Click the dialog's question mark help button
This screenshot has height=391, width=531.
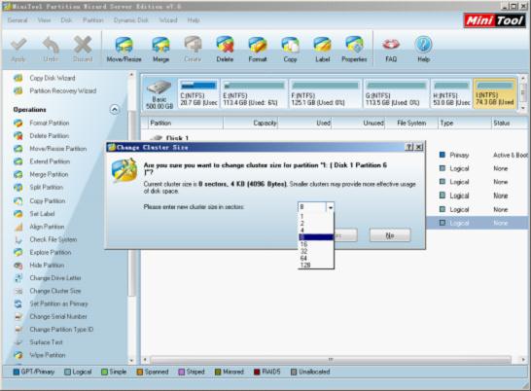409,147
